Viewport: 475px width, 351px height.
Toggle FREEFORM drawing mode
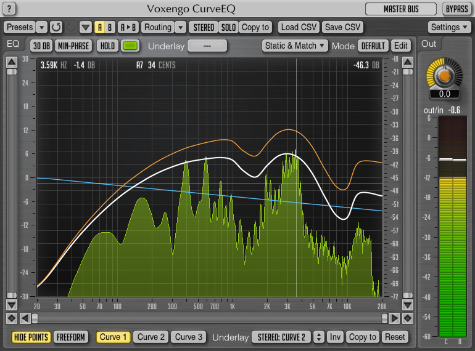(x=71, y=337)
